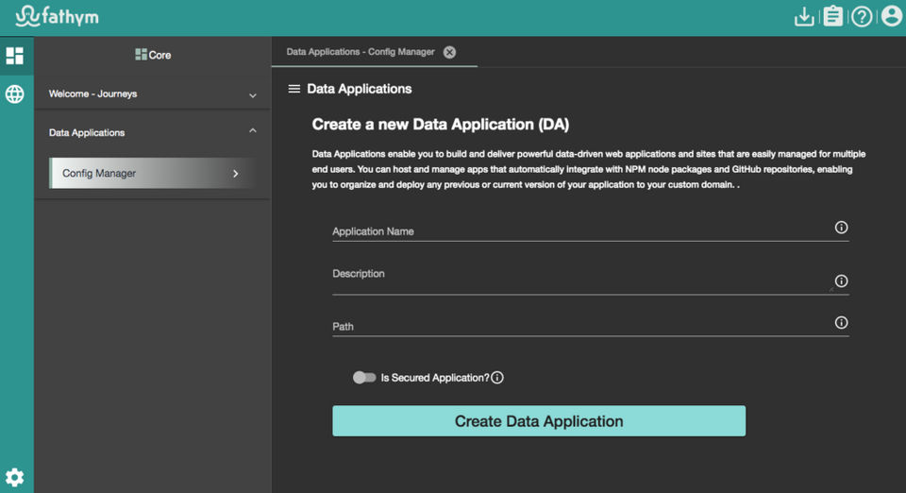Select the Data Applications - Config Manager tab
906x493 pixels.
[x=361, y=52]
